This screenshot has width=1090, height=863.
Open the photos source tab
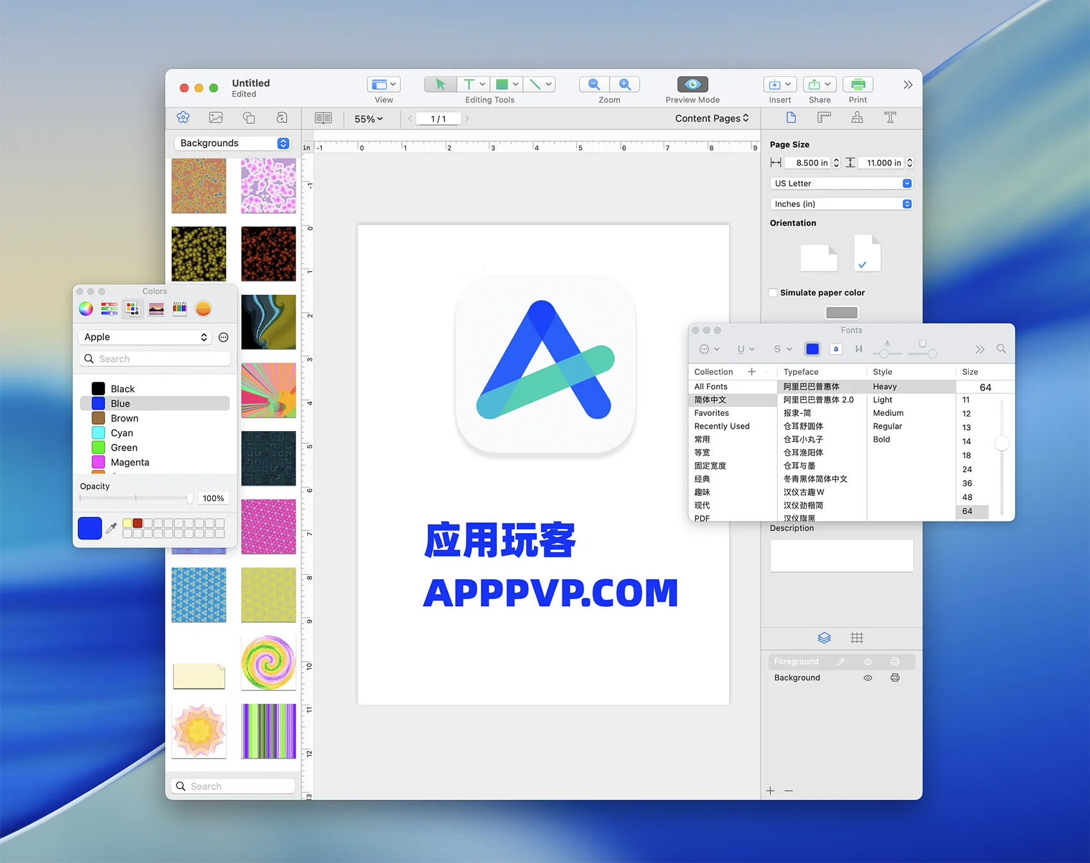[216, 117]
